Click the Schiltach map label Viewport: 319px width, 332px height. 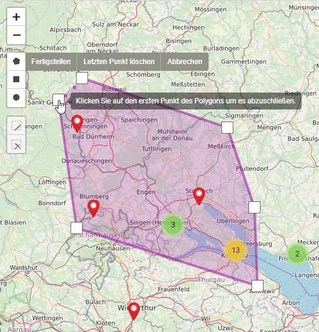pos(53,48)
